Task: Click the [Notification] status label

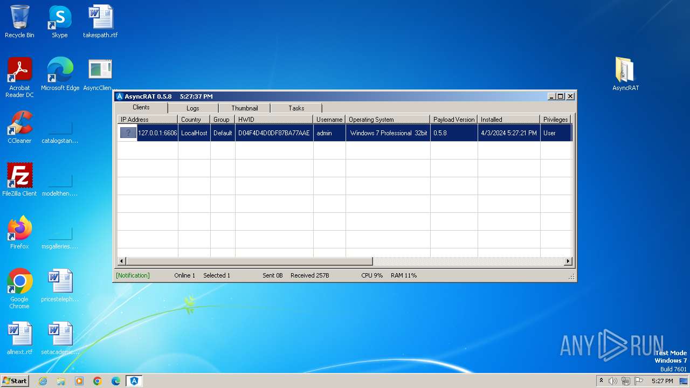Action: [133, 275]
